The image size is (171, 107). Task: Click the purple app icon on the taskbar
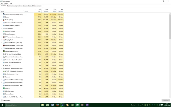[x=87, y=105]
